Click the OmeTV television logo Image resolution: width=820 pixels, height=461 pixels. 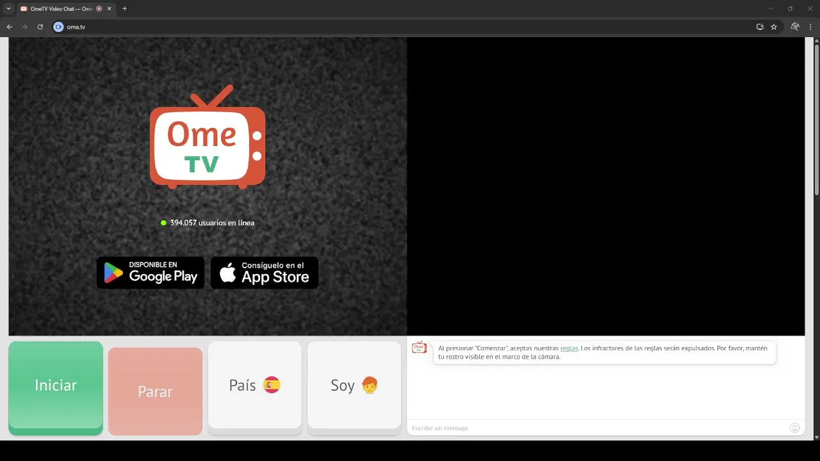point(207,136)
